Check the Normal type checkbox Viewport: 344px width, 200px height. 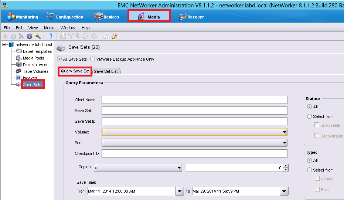317,179
